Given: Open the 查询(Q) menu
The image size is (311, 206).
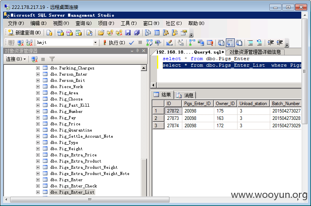Looking at the screenshot, I should tap(84, 23).
